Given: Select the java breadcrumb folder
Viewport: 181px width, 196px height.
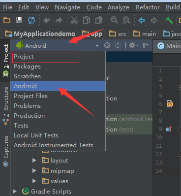Looking at the screenshot, I should [172, 34].
